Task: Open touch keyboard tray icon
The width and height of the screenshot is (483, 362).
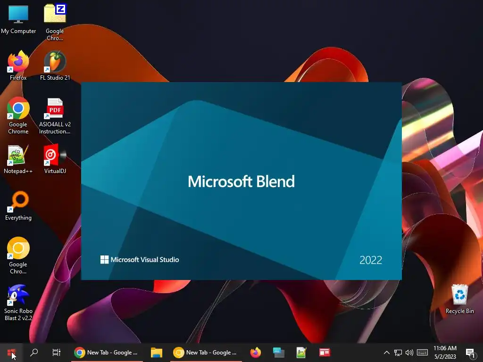Action: 422,353
